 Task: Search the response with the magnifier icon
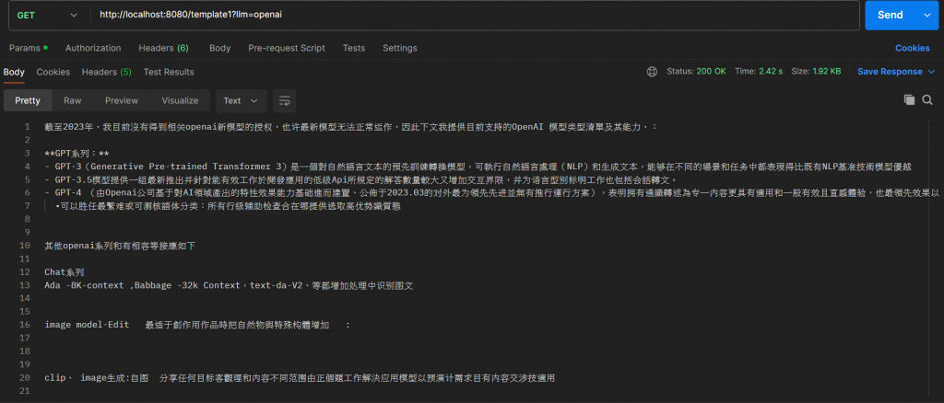pos(927,99)
